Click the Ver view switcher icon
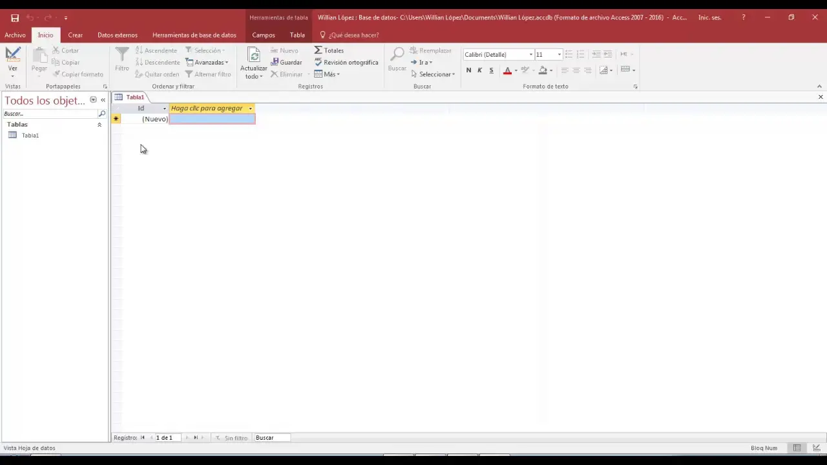The height and width of the screenshot is (465, 827). (x=13, y=54)
